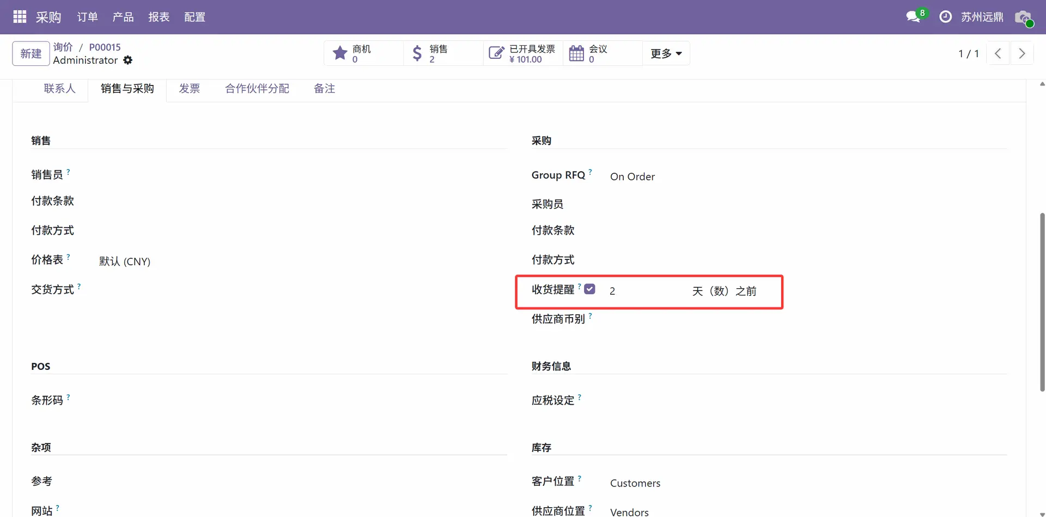1046x517 pixels.
Task: Click the activities clock icon
Action: (x=946, y=17)
